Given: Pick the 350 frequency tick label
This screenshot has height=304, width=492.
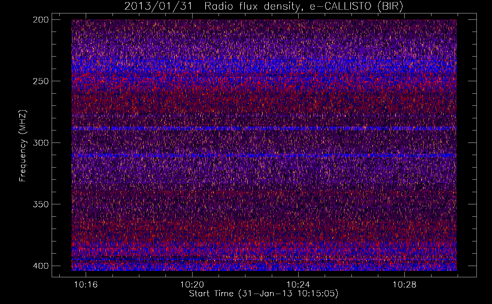Looking at the screenshot, I should click(40, 204).
